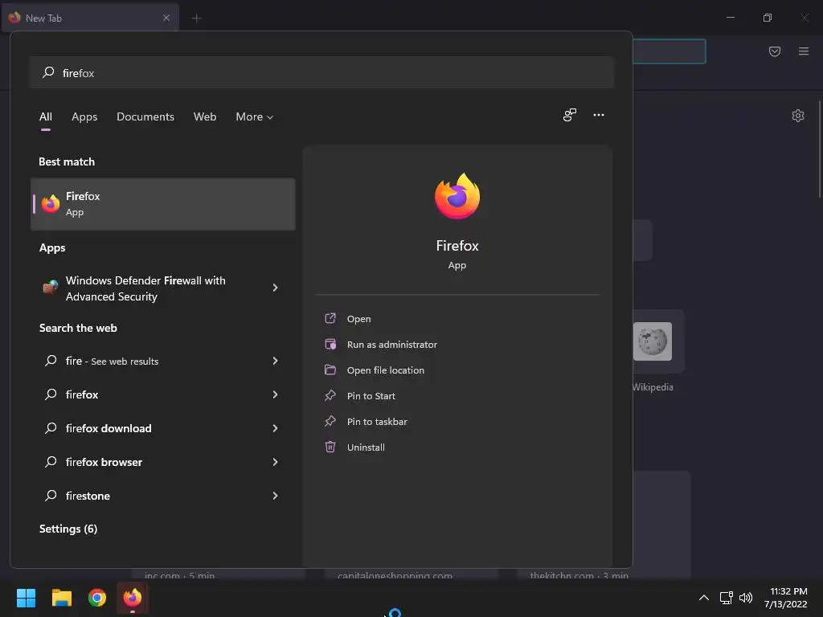The height and width of the screenshot is (617, 823).
Task: Expand the 'firefox' suggestion chevron
Action: (x=275, y=394)
